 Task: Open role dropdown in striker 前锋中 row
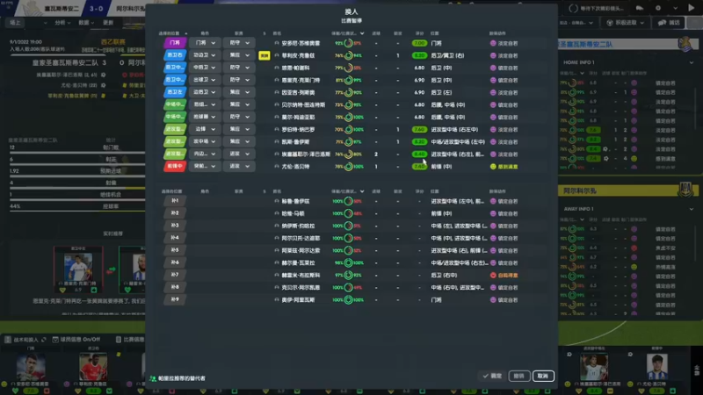point(205,166)
